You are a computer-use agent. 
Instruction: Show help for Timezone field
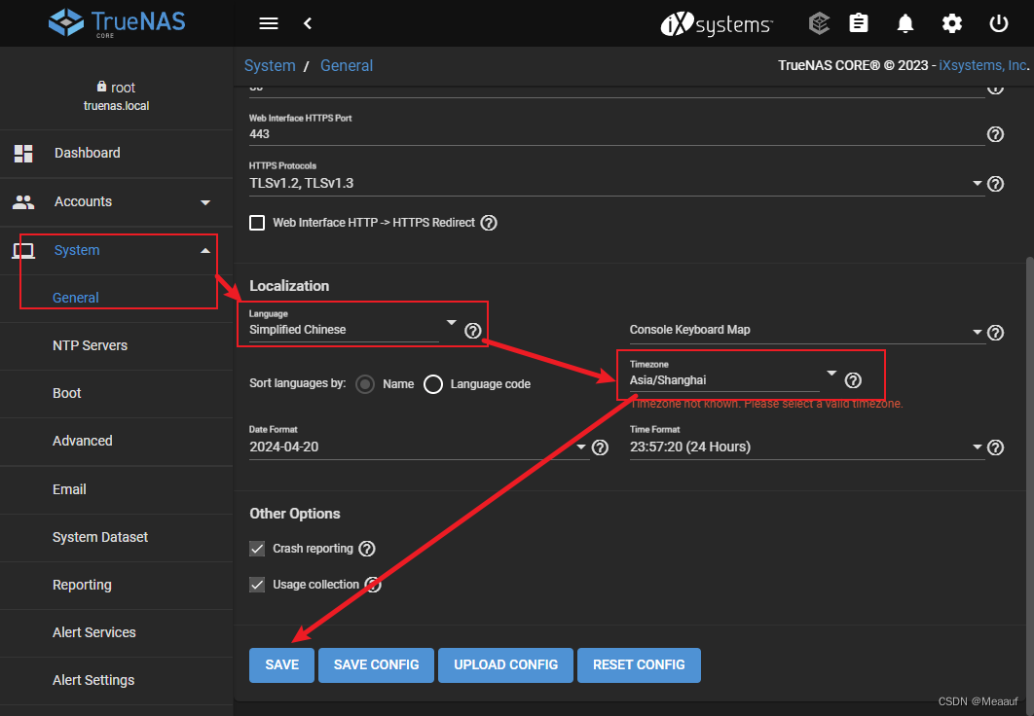coord(853,380)
